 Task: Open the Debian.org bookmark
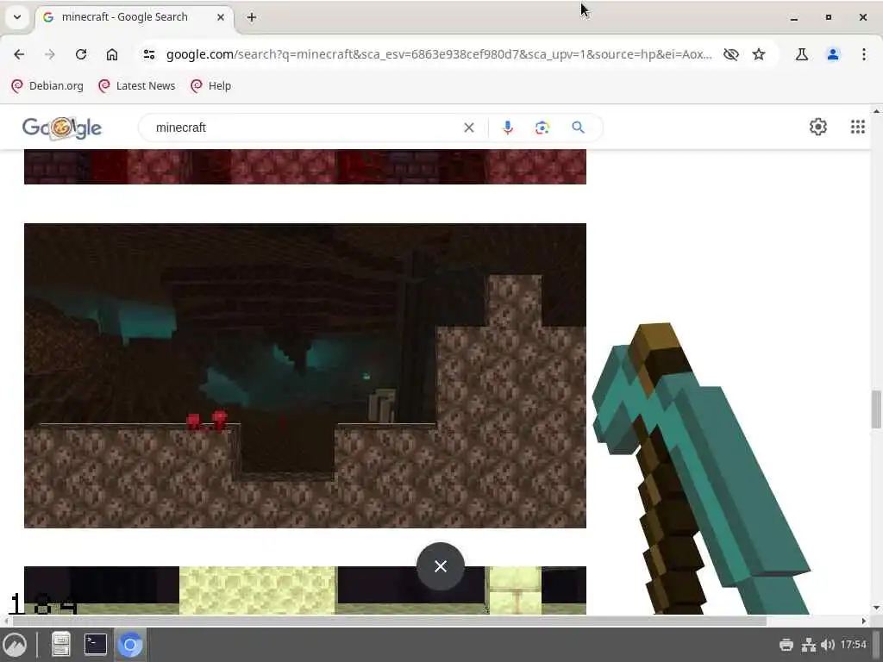47,85
